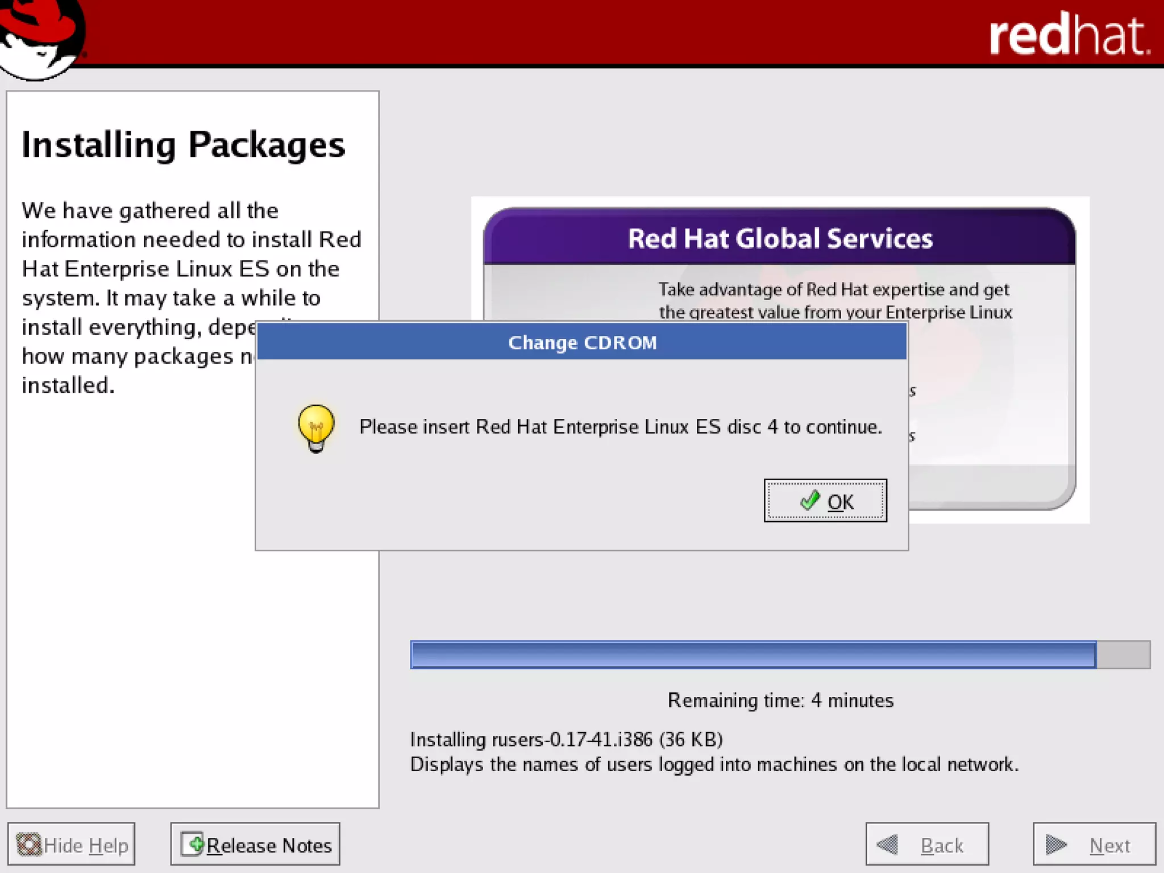Click the redhat wordmark in header

click(1069, 36)
